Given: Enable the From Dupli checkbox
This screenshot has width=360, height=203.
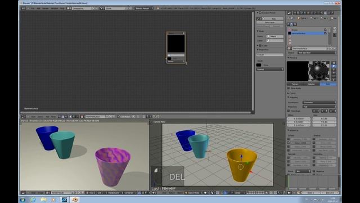Looking at the screenshot, I should 289,111.
